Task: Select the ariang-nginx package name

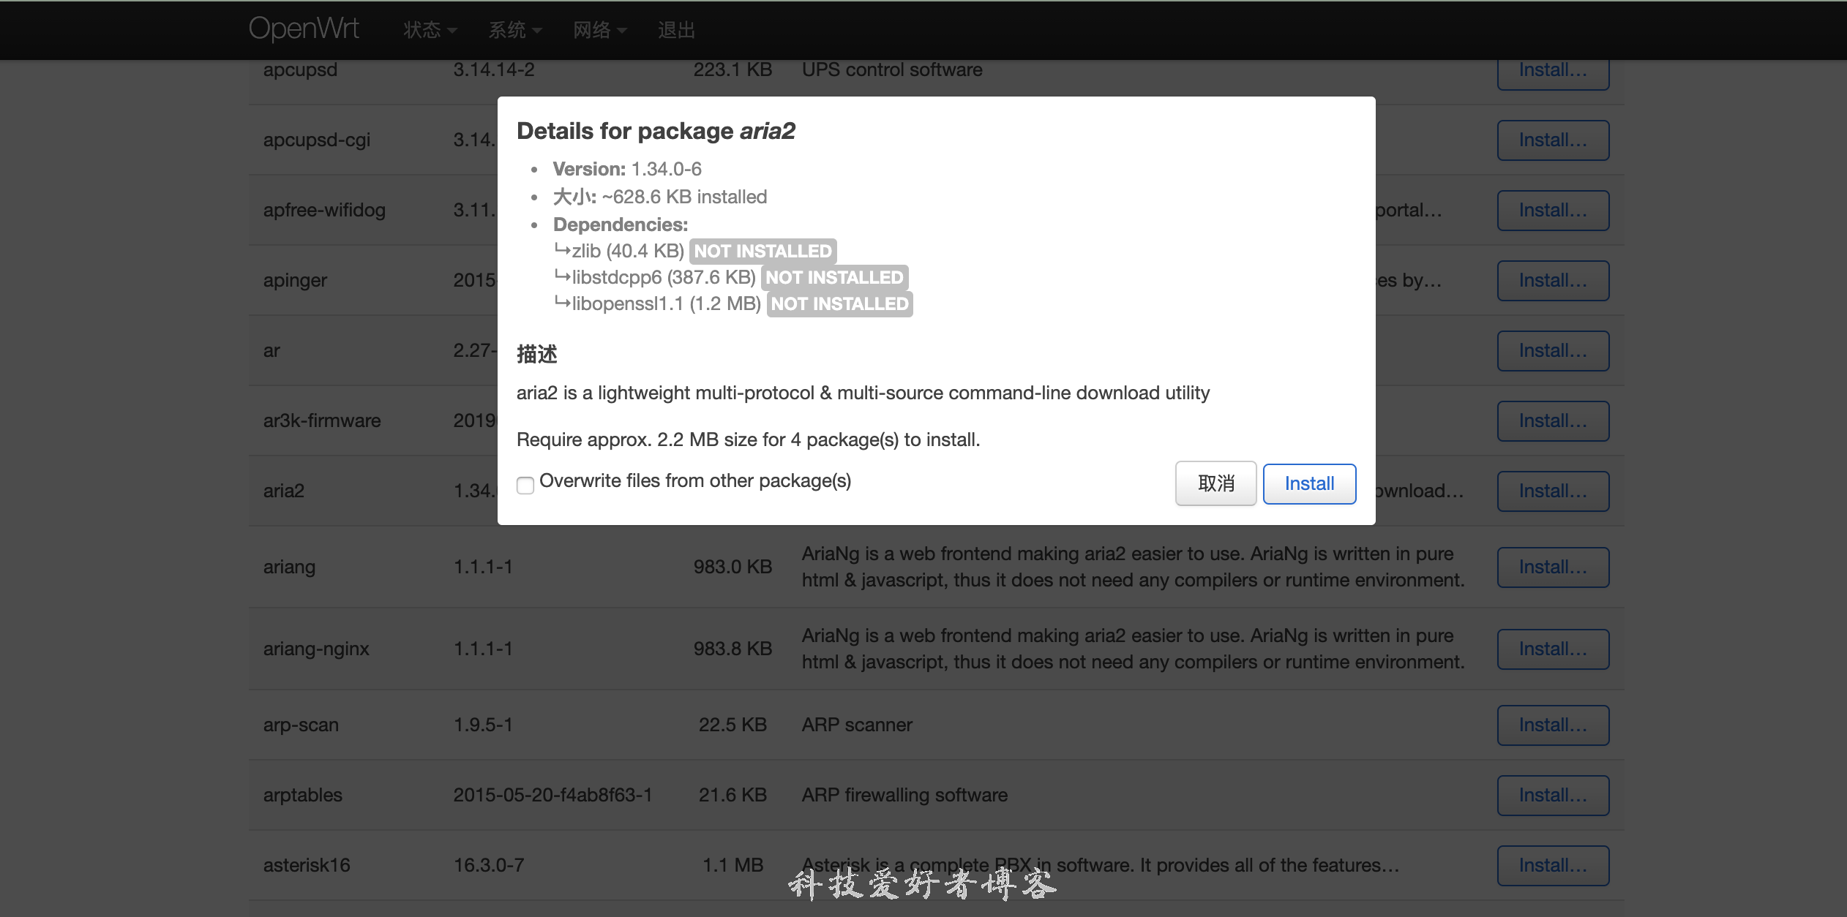Action: (316, 649)
